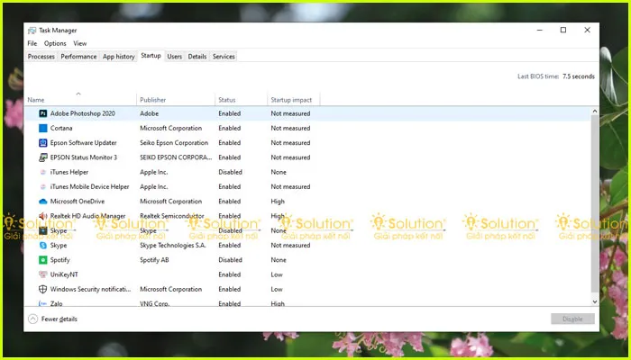Click the Realtek Semiconductor publisher cell
Image resolution: width=631 pixels, height=360 pixels.
pos(172,216)
